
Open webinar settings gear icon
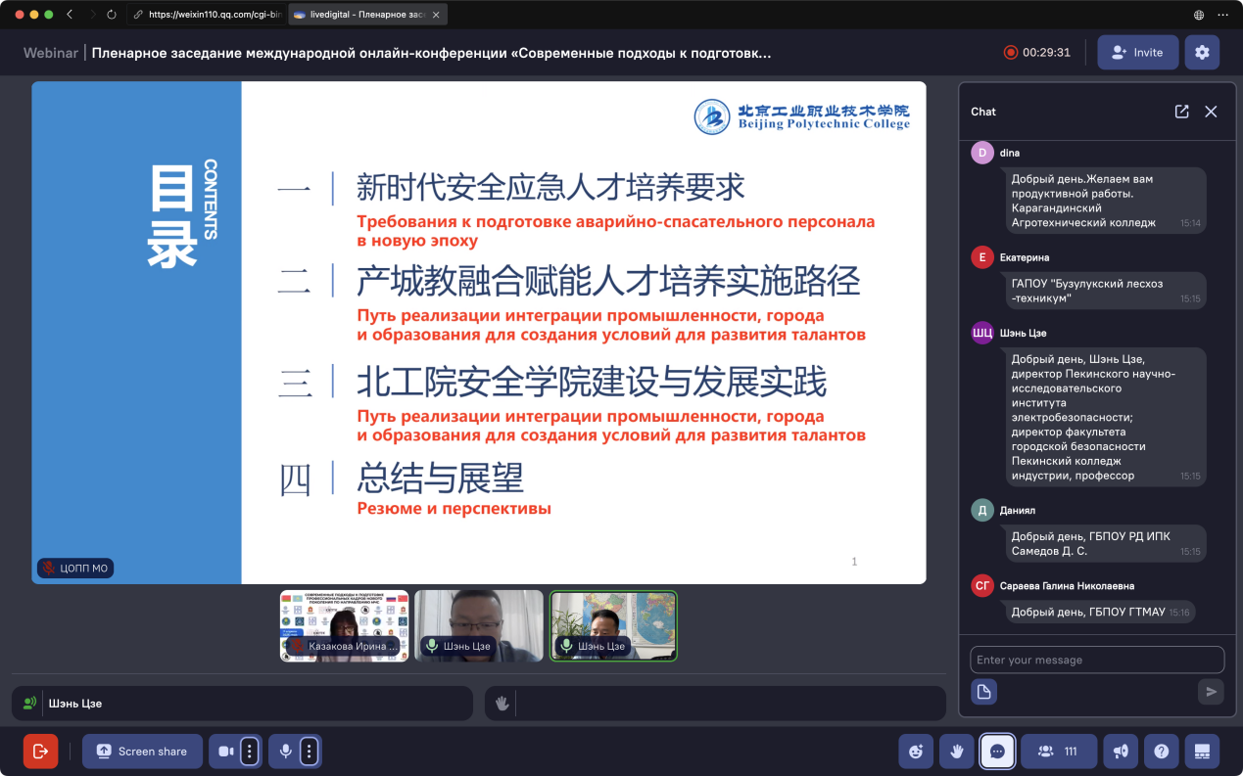pos(1202,53)
